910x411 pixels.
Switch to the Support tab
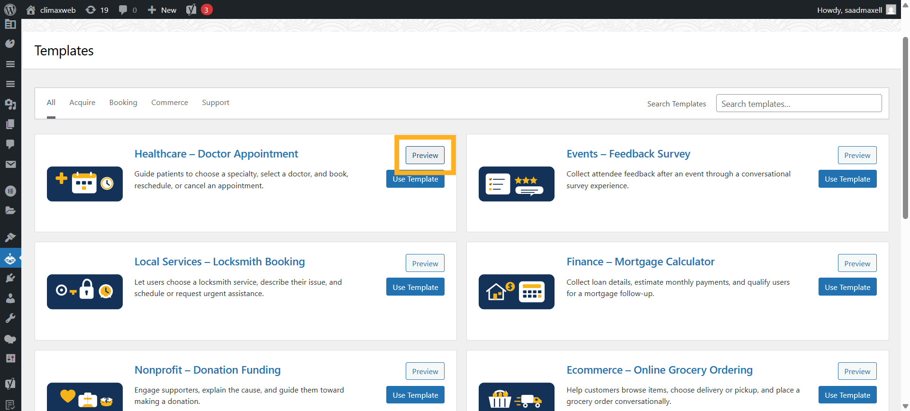(216, 103)
